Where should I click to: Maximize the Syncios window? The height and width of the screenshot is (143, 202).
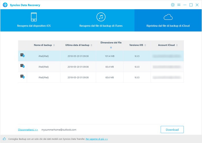191,5
